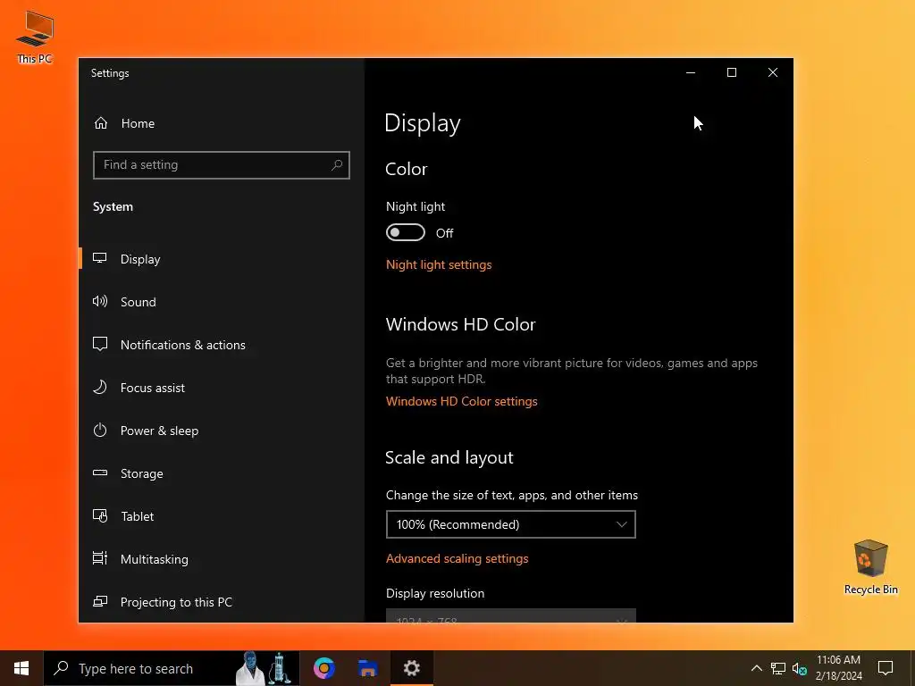Open Recycle Bin desktop icon

pyautogui.click(x=870, y=567)
